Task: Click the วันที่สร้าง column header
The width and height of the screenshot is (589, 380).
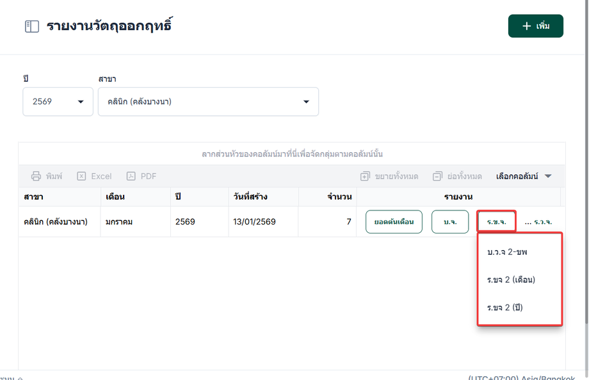Action: coord(250,196)
